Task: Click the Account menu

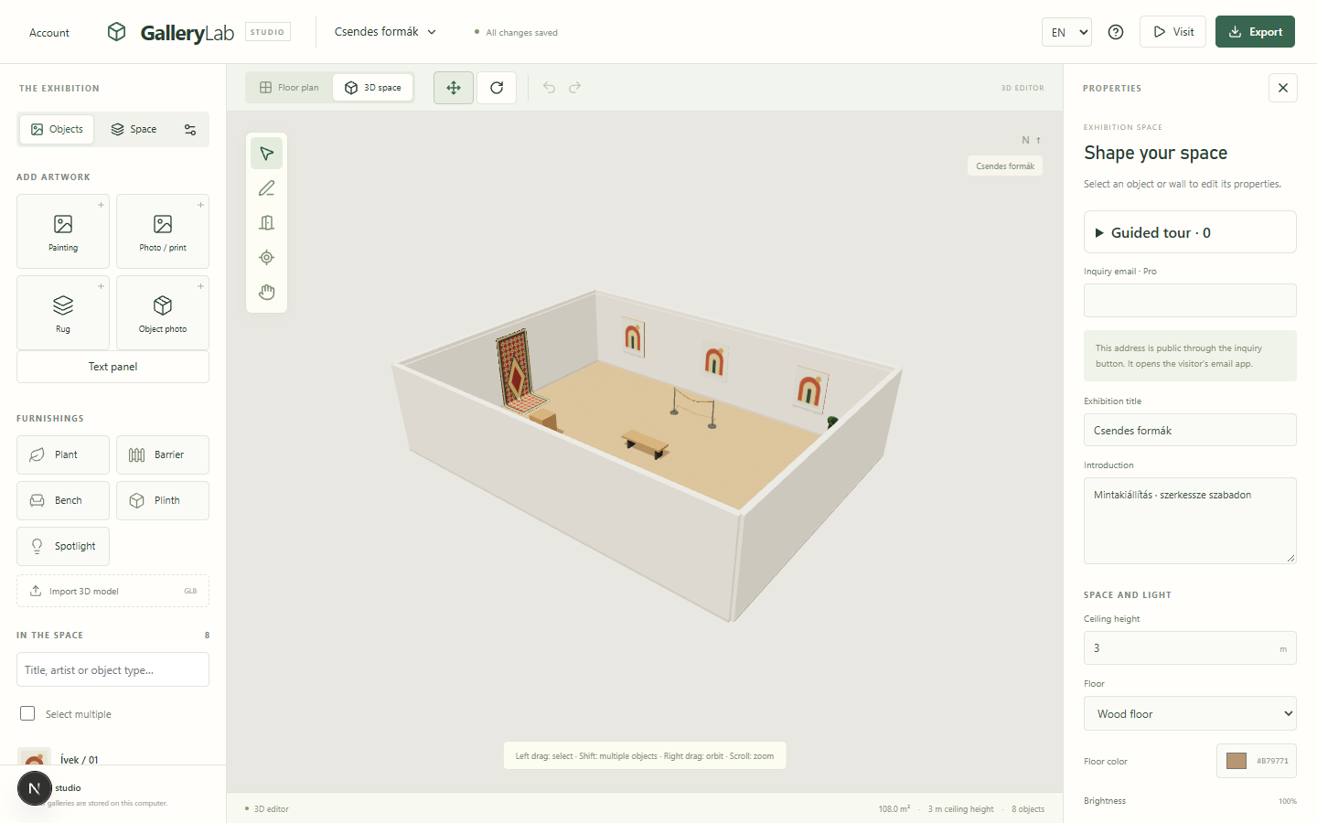Action: click(x=49, y=33)
